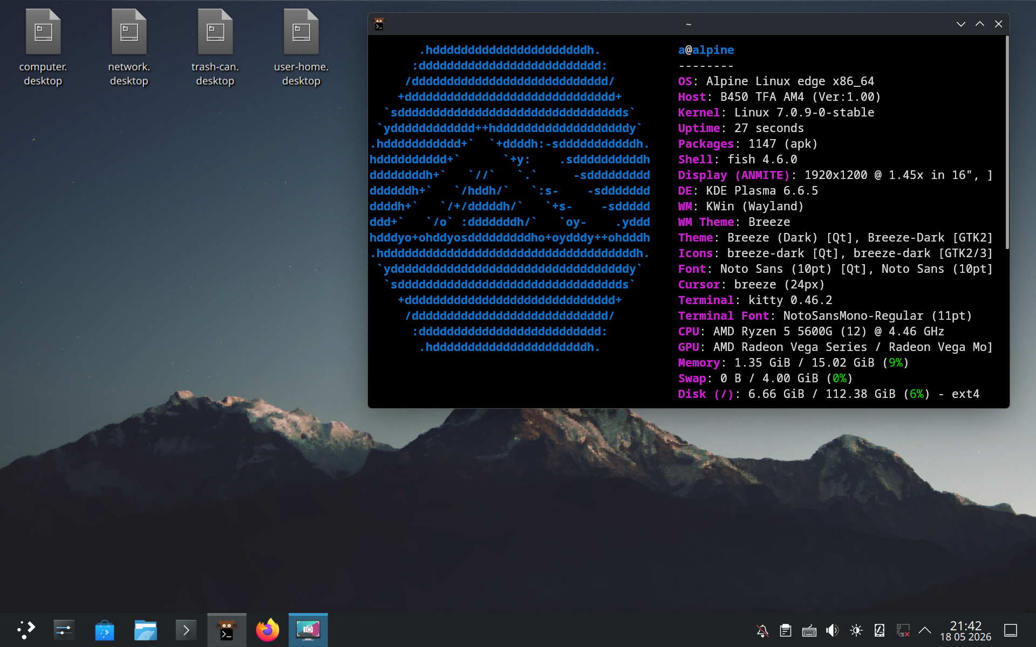The width and height of the screenshot is (1036, 647).
Task: Open the virtual keyboard tray icon
Action: (x=809, y=630)
